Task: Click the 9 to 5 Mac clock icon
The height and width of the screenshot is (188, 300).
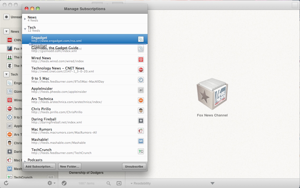Action: pos(141,80)
